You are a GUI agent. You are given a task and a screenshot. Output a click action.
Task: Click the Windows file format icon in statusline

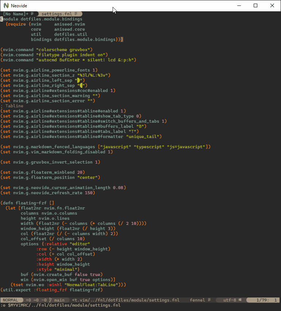click(240, 300)
